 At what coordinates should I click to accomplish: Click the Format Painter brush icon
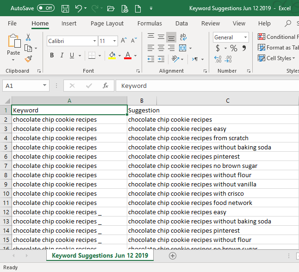[28, 59]
